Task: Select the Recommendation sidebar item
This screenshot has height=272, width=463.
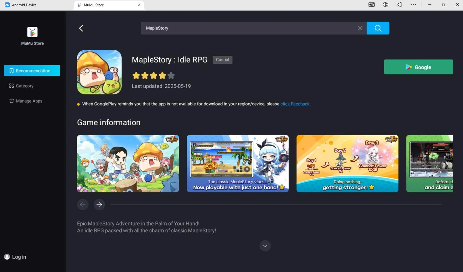Action: click(32, 71)
